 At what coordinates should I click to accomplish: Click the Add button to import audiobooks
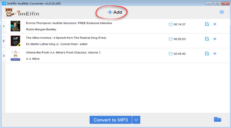(115, 12)
